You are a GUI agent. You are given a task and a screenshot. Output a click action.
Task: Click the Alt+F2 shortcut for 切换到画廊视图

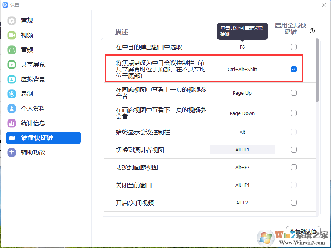(242, 167)
